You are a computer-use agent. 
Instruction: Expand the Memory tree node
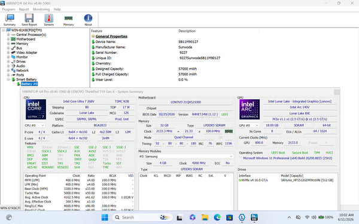click(x=8, y=44)
